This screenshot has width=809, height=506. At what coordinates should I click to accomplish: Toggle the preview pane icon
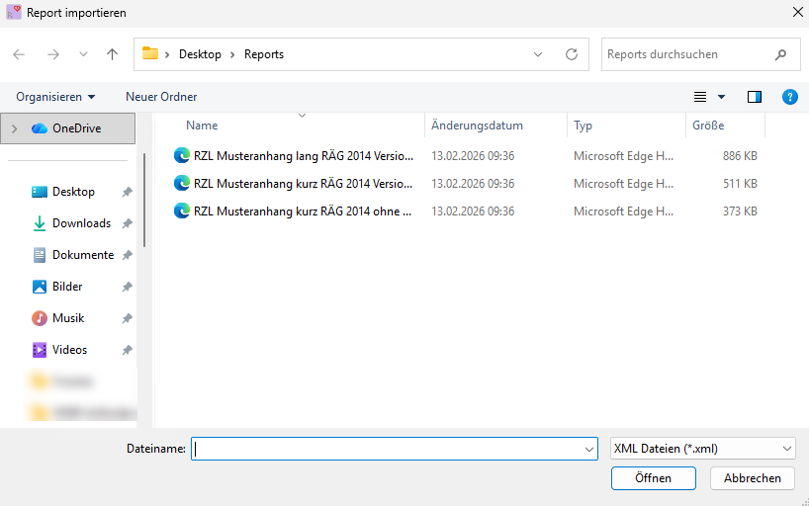point(755,97)
